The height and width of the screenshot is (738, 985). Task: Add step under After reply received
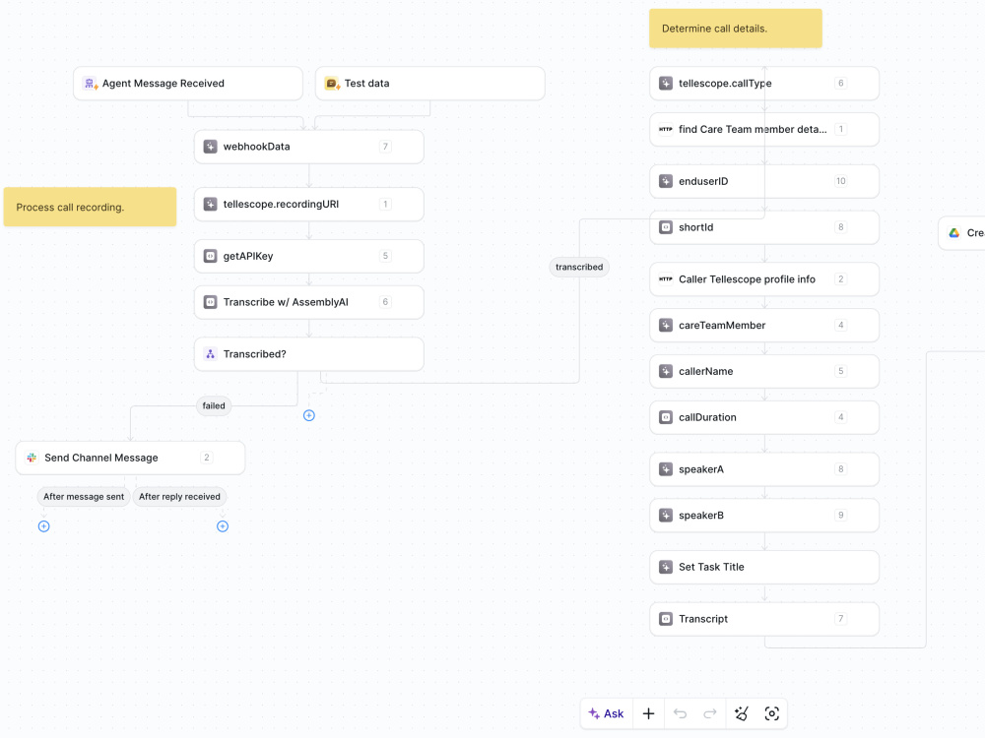(223, 526)
